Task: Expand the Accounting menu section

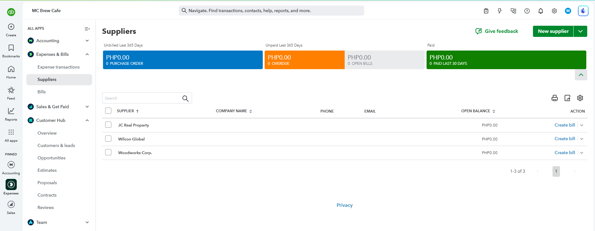Action: pyautogui.click(x=87, y=41)
